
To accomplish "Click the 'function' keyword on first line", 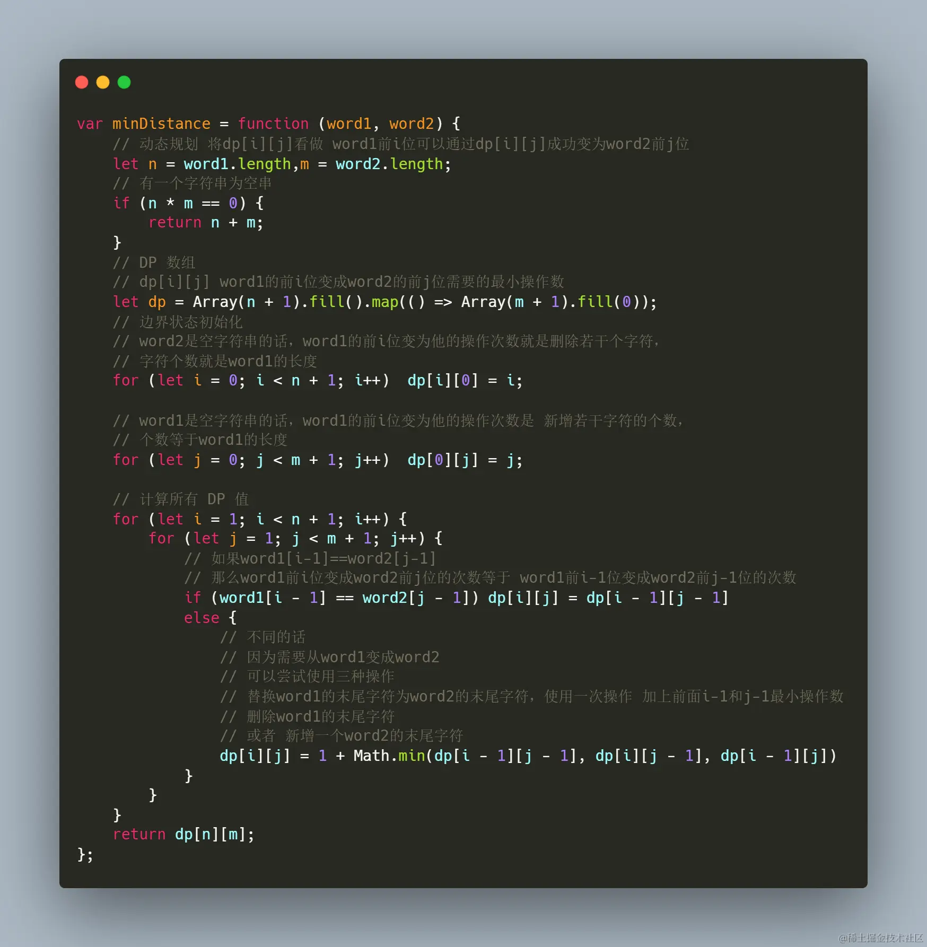I will coord(273,124).
